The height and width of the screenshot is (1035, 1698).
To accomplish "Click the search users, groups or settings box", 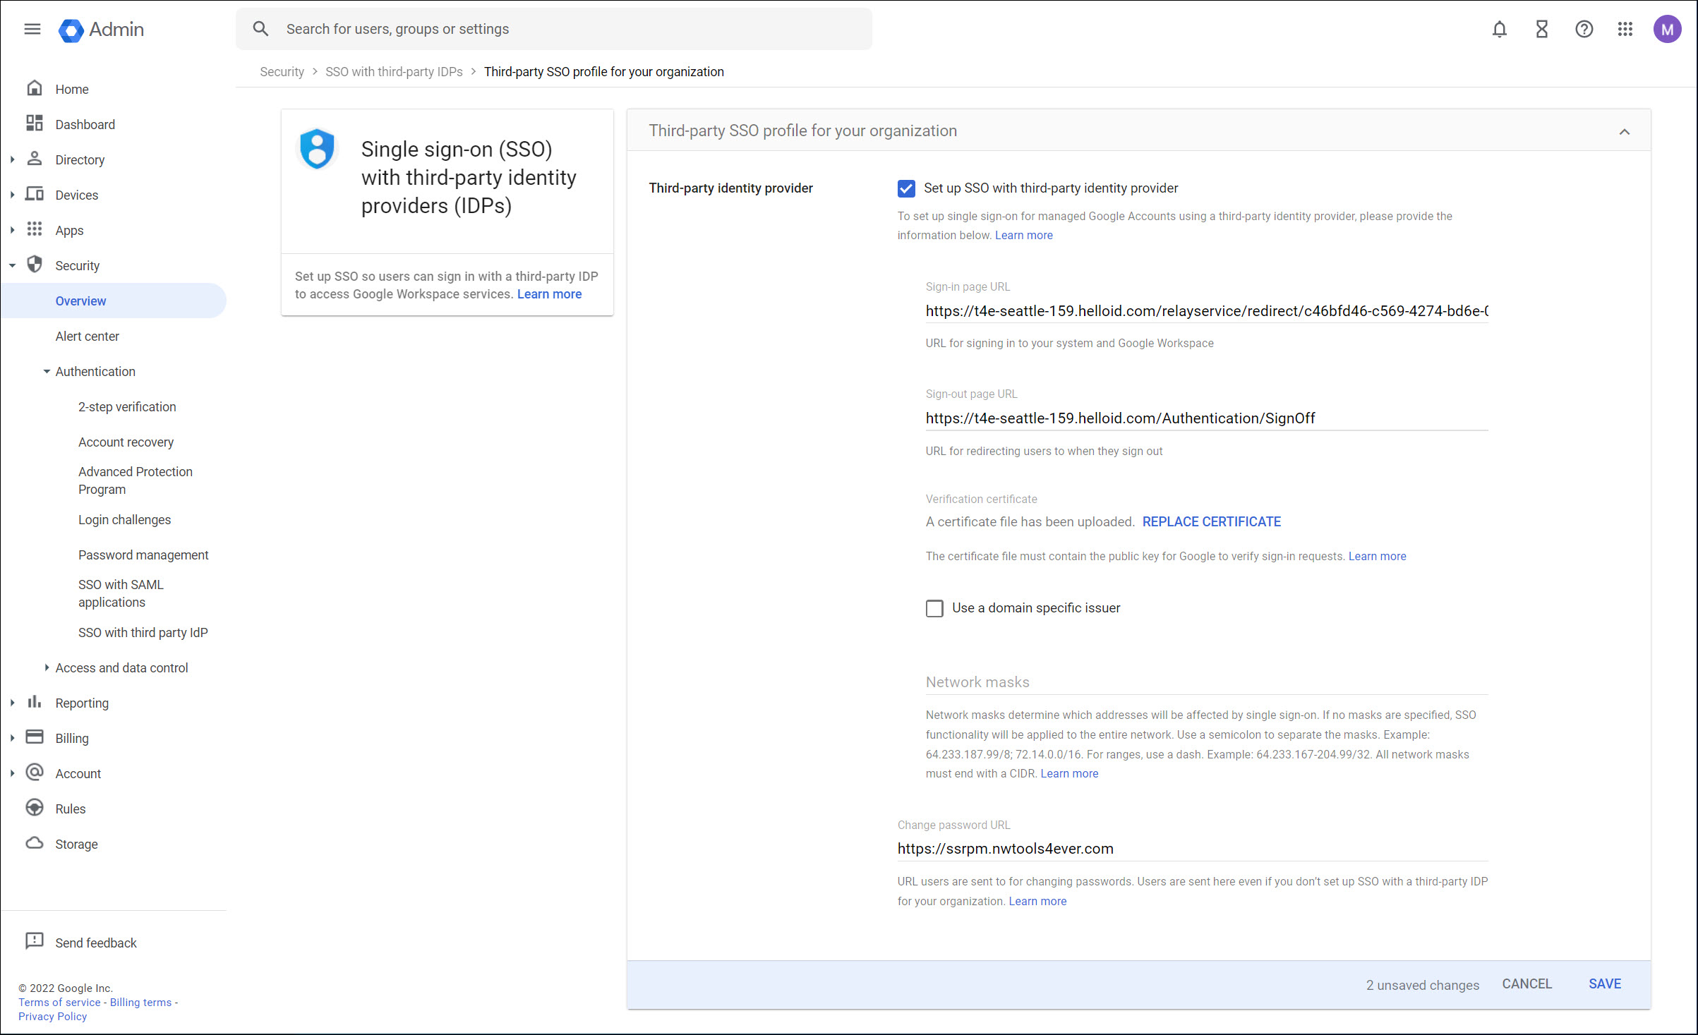I will [x=554, y=29].
